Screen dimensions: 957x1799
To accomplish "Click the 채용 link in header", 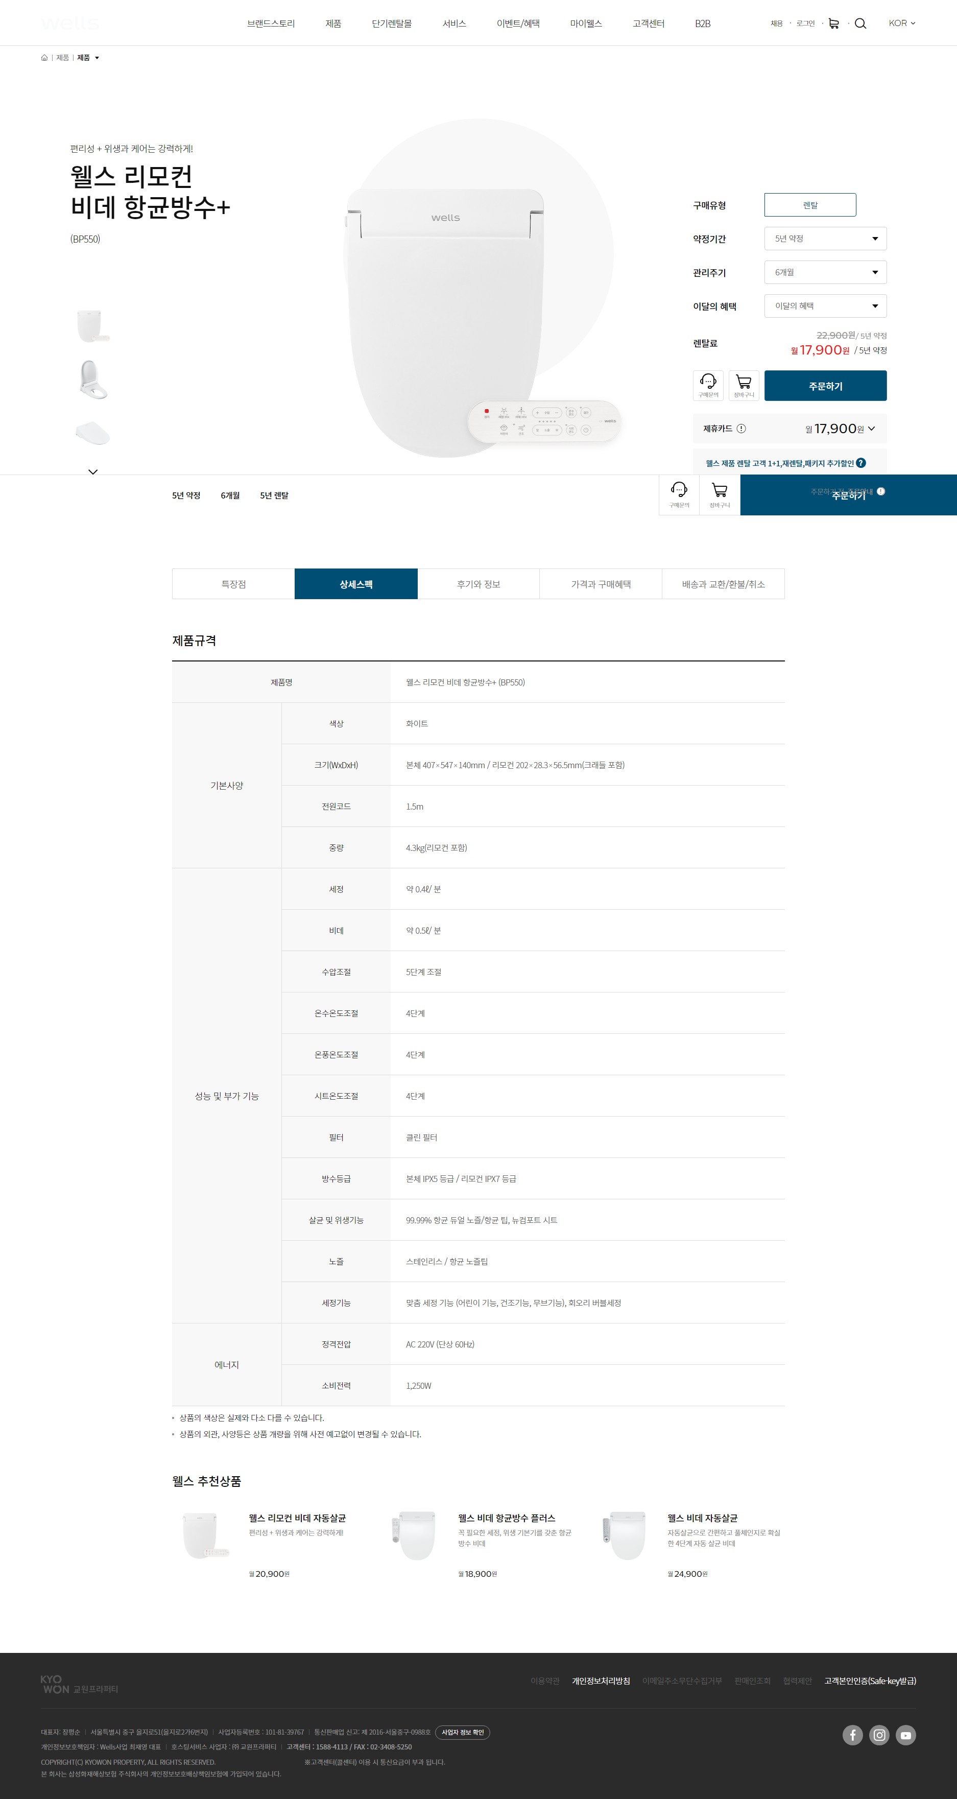I will [x=776, y=23].
